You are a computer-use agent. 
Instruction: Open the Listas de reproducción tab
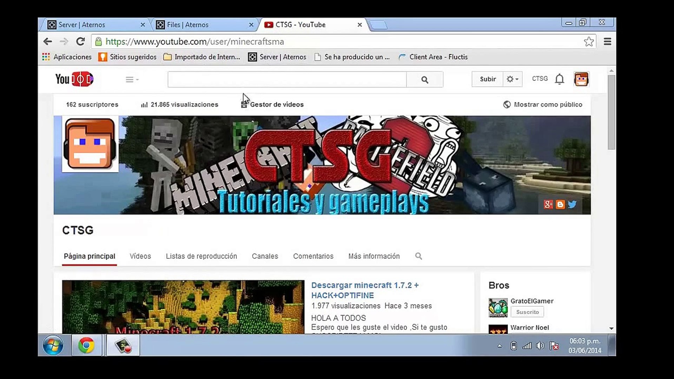pyautogui.click(x=201, y=256)
